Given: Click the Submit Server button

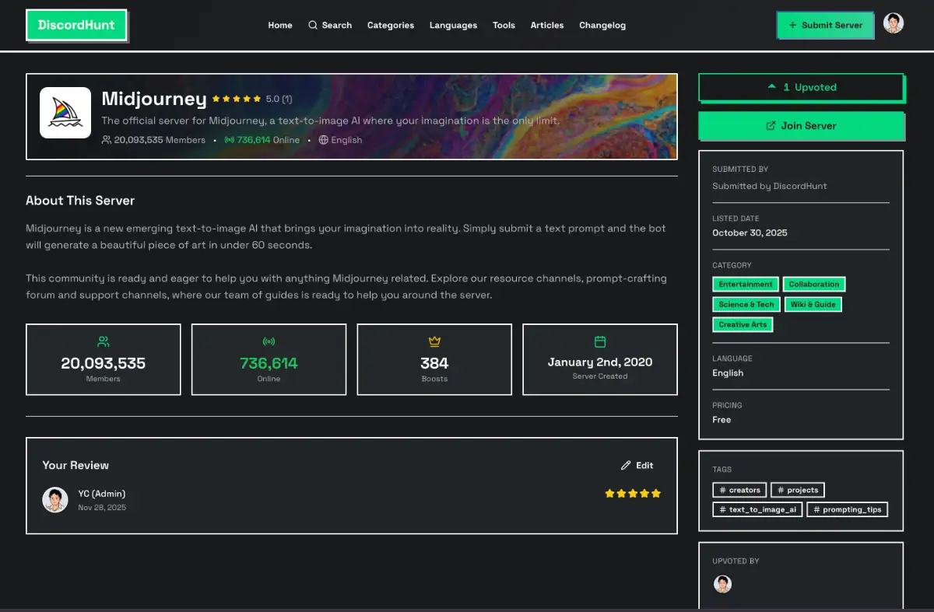Looking at the screenshot, I should [825, 25].
